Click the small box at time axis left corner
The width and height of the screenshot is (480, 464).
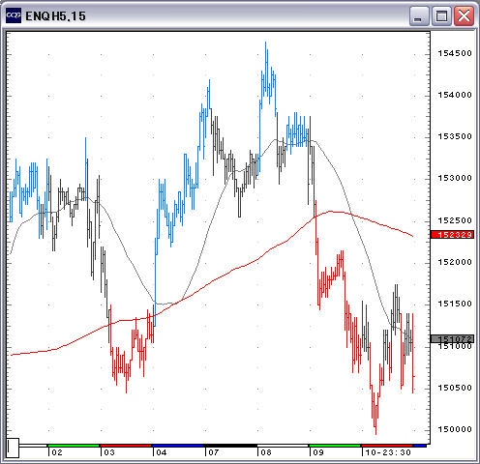pos(13,448)
